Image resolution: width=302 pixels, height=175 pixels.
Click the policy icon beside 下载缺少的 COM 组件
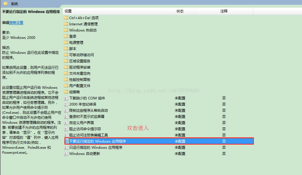(x=66, y=98)
